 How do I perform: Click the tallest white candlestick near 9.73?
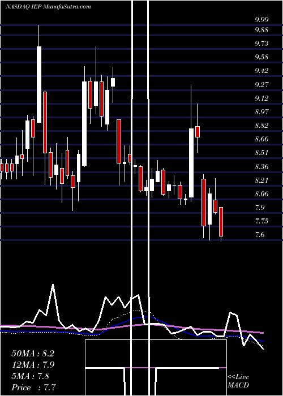(x=39, y=84)
